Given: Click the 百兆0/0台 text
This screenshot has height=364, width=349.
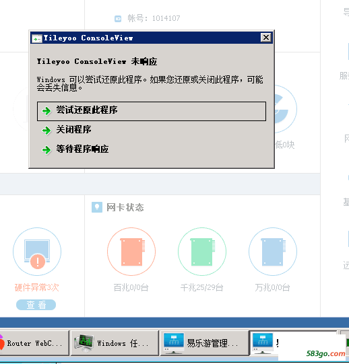Looking at the screenshot, I should 131,287.
